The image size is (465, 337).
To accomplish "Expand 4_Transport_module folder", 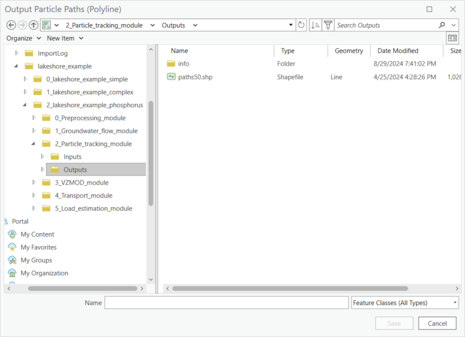I will (x=34, y=195).
